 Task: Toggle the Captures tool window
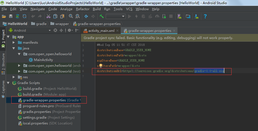click(3, 89)
